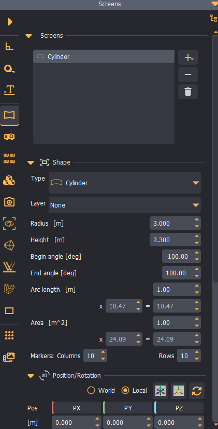
Task: Click the play arrow icon in the sidebar
Action: (10, 22)
